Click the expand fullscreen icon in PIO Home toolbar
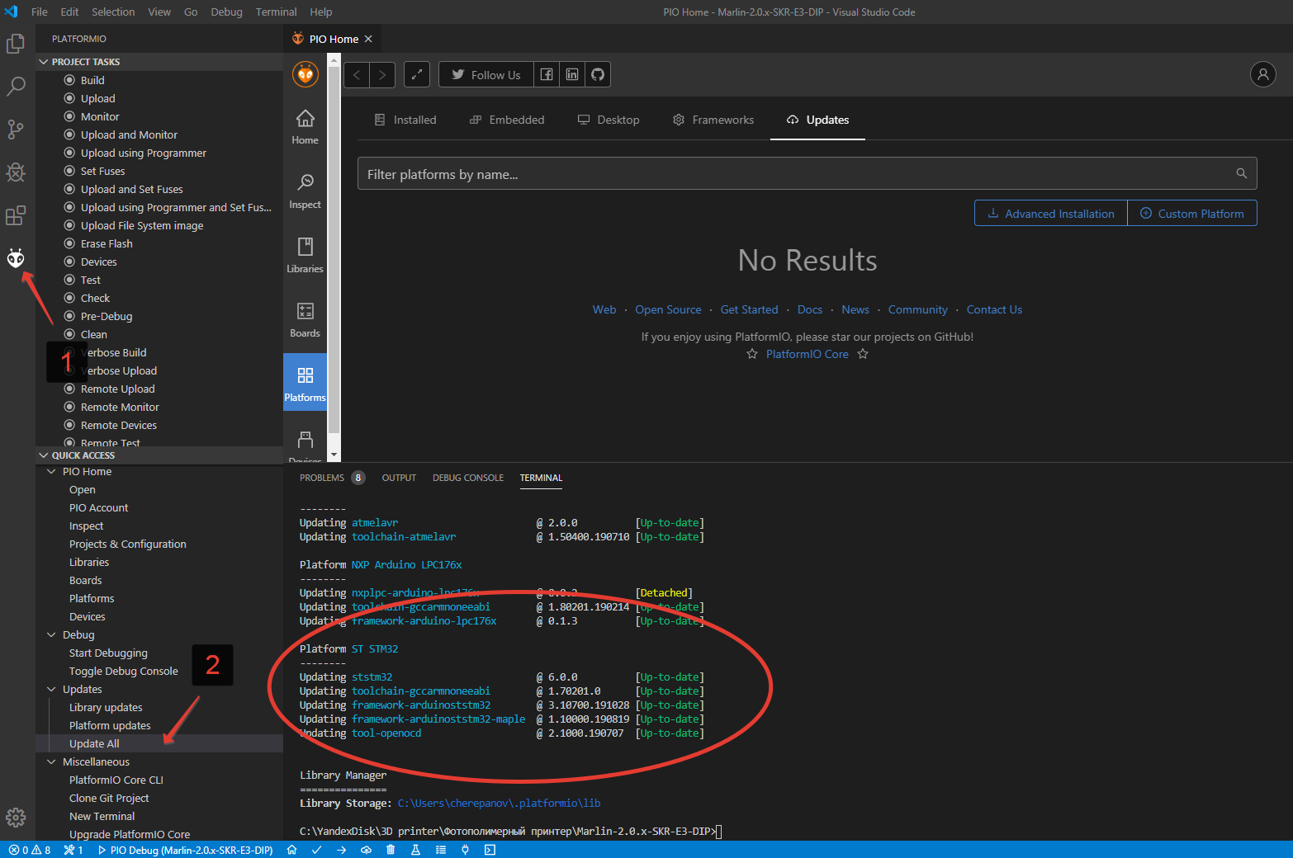The image size is (1293, 858). (x=417, y=74)
